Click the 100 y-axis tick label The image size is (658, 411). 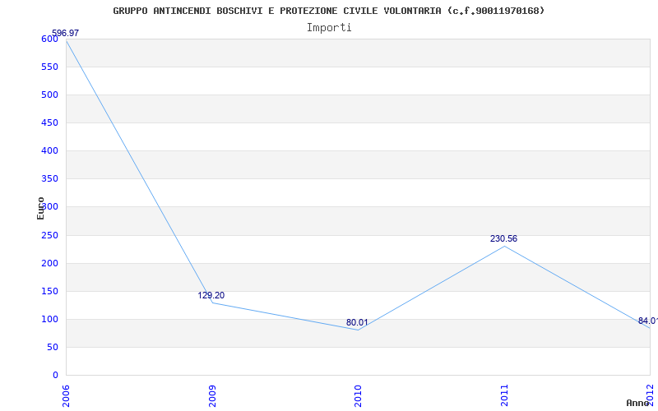[x=49, y=320]
